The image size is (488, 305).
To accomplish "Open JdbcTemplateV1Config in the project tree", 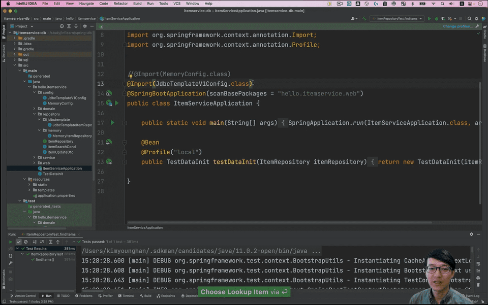I will pos(67,98).
